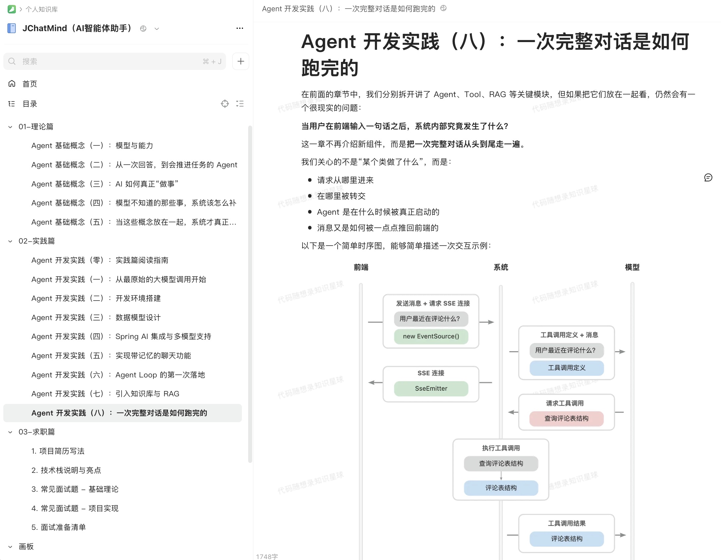This screenshot has width=721, height=560.
Task: Click the JChatMind knowledge base book icon
Action: [12, 28]
